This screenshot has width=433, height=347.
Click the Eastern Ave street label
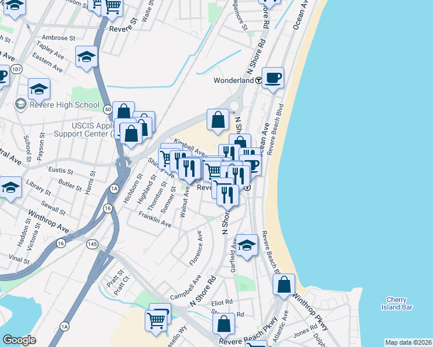point(47,62)
